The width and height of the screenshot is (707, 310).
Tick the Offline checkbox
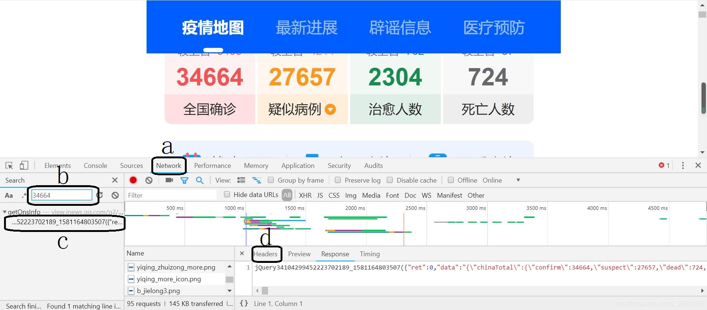pyautogui.click(x=451, y=180)
